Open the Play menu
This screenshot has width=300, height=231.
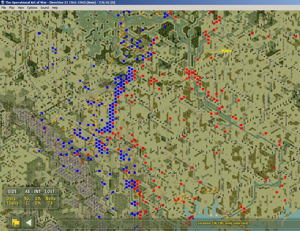(x=12, y=8)
